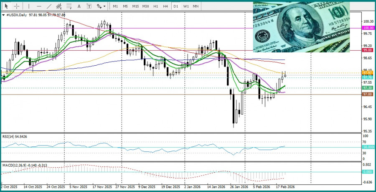Viewport: 376px width, 192px height.
Task: Select the W1 weekly timeframe
Action: [x=186, y=6]
